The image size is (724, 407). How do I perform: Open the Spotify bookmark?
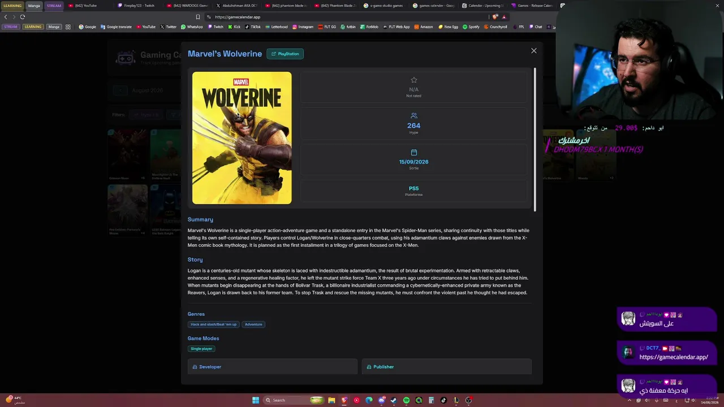[471, 27]
